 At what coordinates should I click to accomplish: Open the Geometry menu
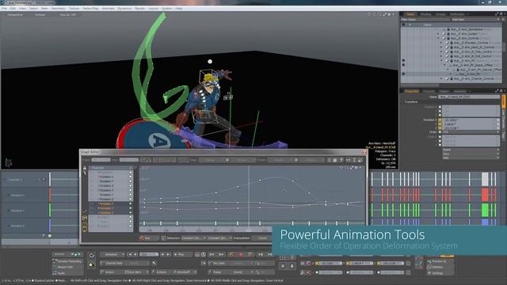[x=58, y=9]
